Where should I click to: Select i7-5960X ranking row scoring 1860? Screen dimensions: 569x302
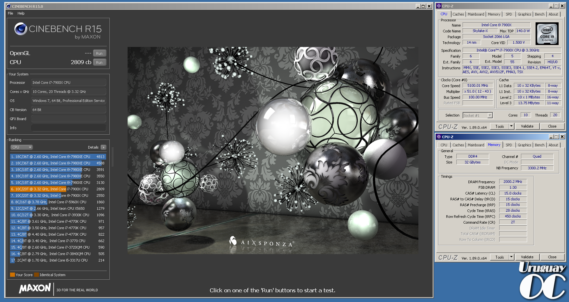58,202
